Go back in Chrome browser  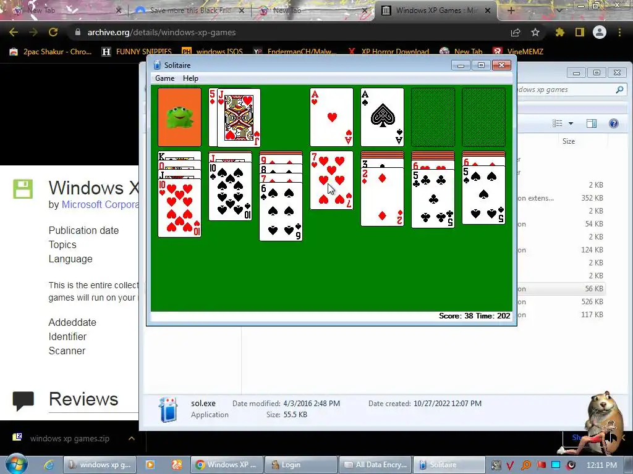[x=14, y=32]
